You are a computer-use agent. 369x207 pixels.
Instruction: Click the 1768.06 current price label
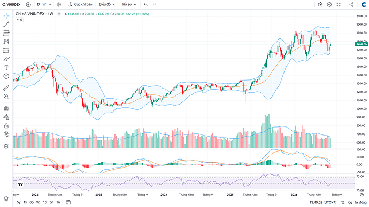coord(361,44)
